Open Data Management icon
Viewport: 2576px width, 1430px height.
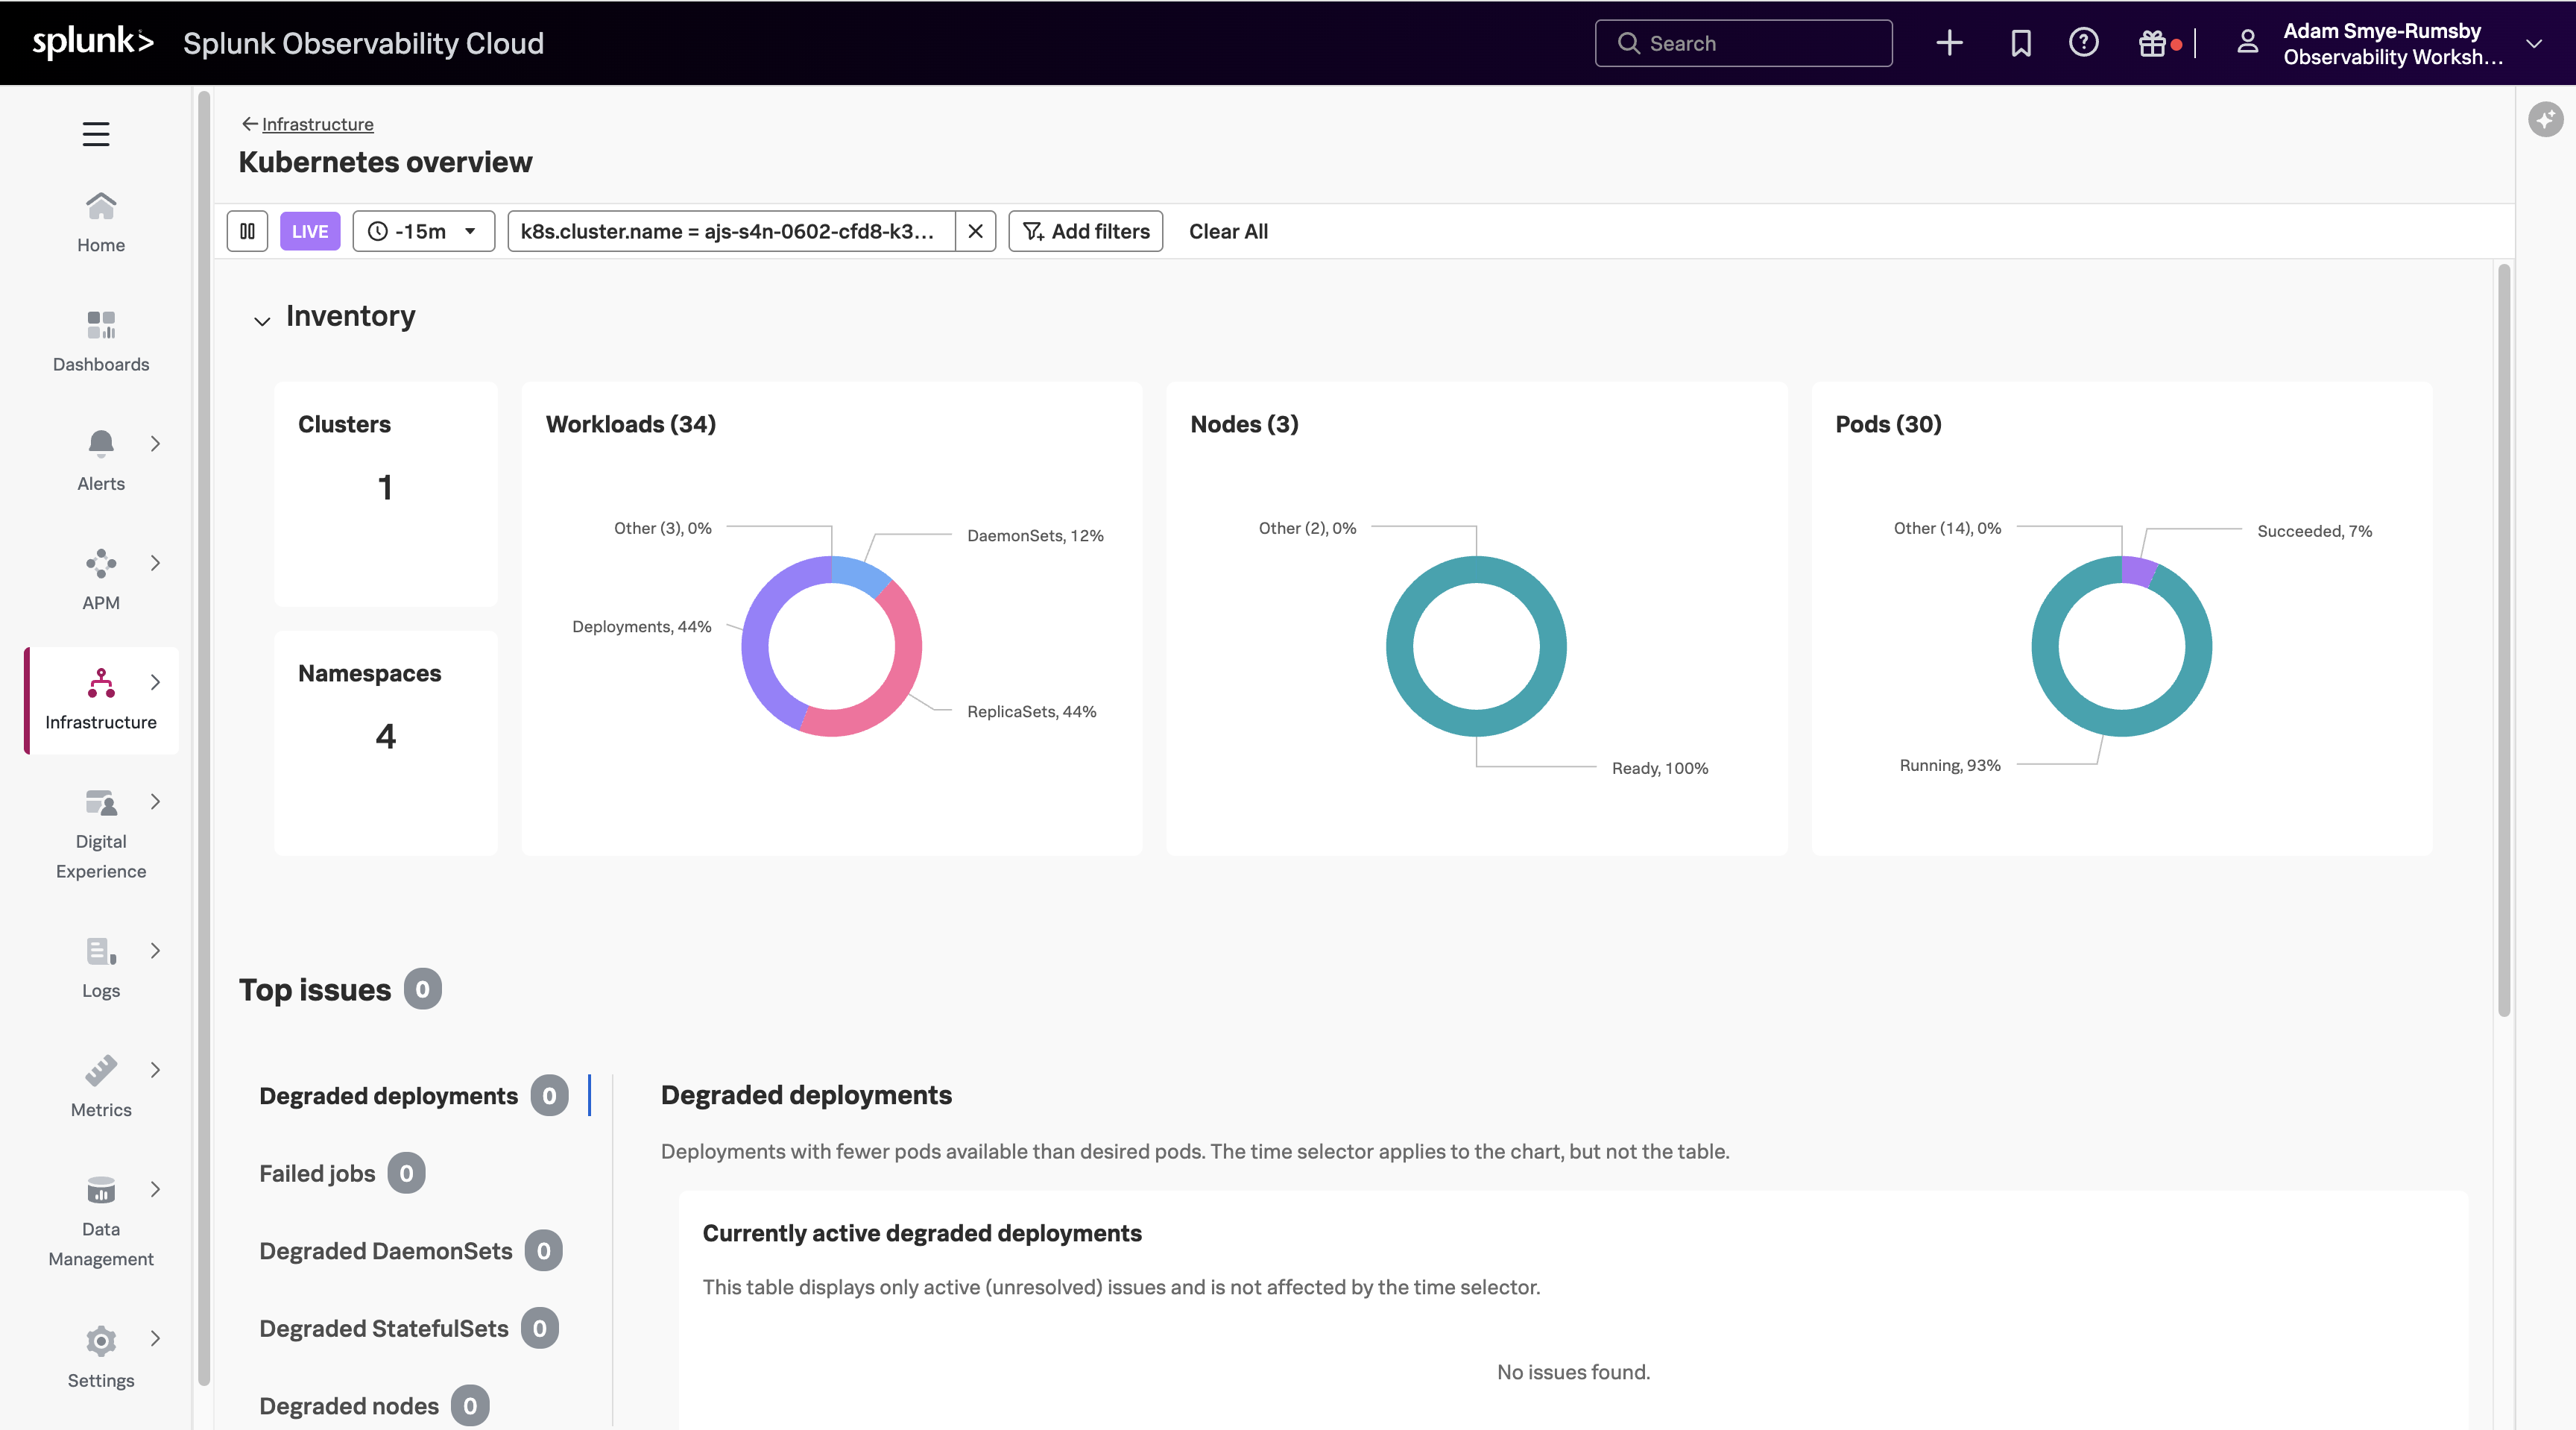coord(101,1189)
